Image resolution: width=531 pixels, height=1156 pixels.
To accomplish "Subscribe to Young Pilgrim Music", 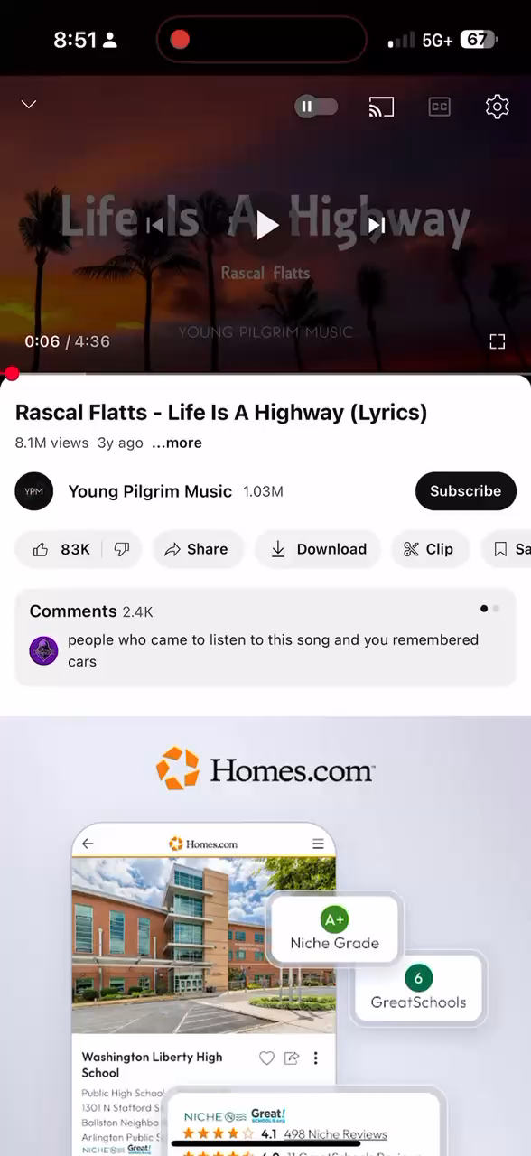I will click(466, 491).
